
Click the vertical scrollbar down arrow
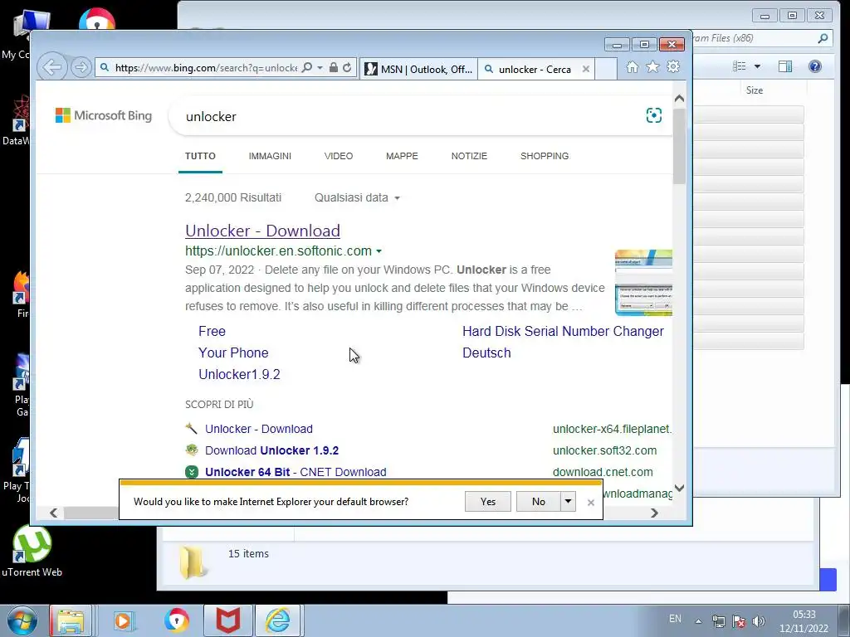click(x=679, y=488)
